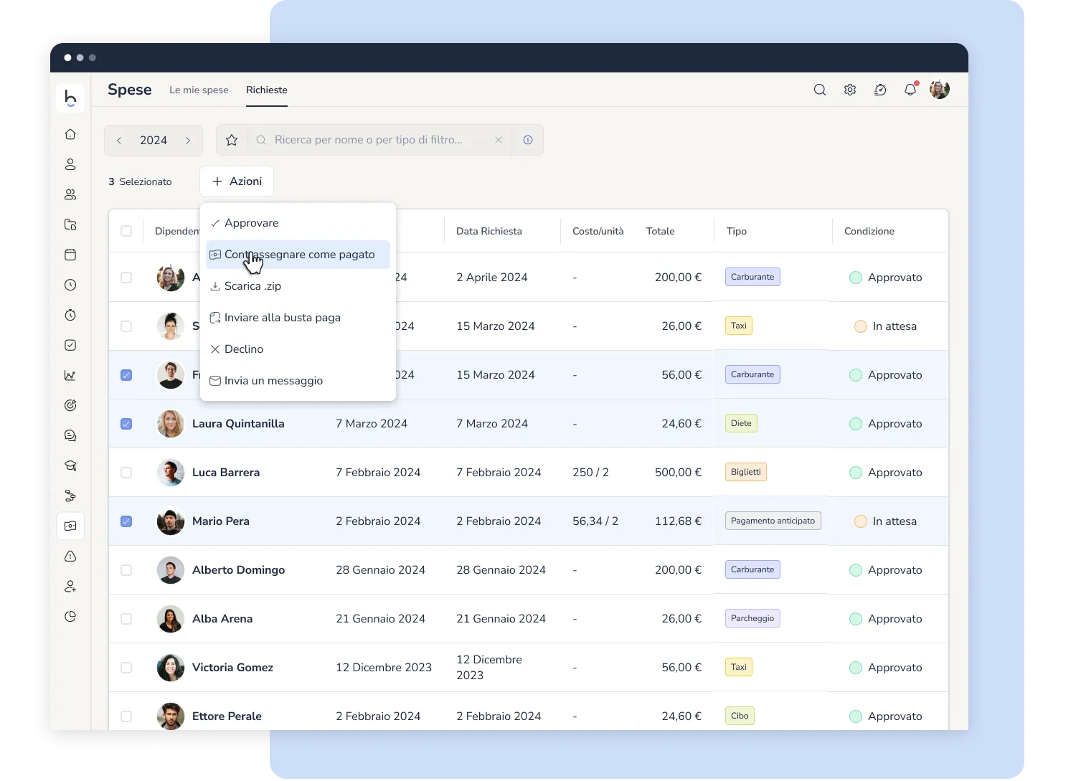Tick the Alba Arena checkbox
This screenshot has width=1076, height=781.
pos(126,619)
